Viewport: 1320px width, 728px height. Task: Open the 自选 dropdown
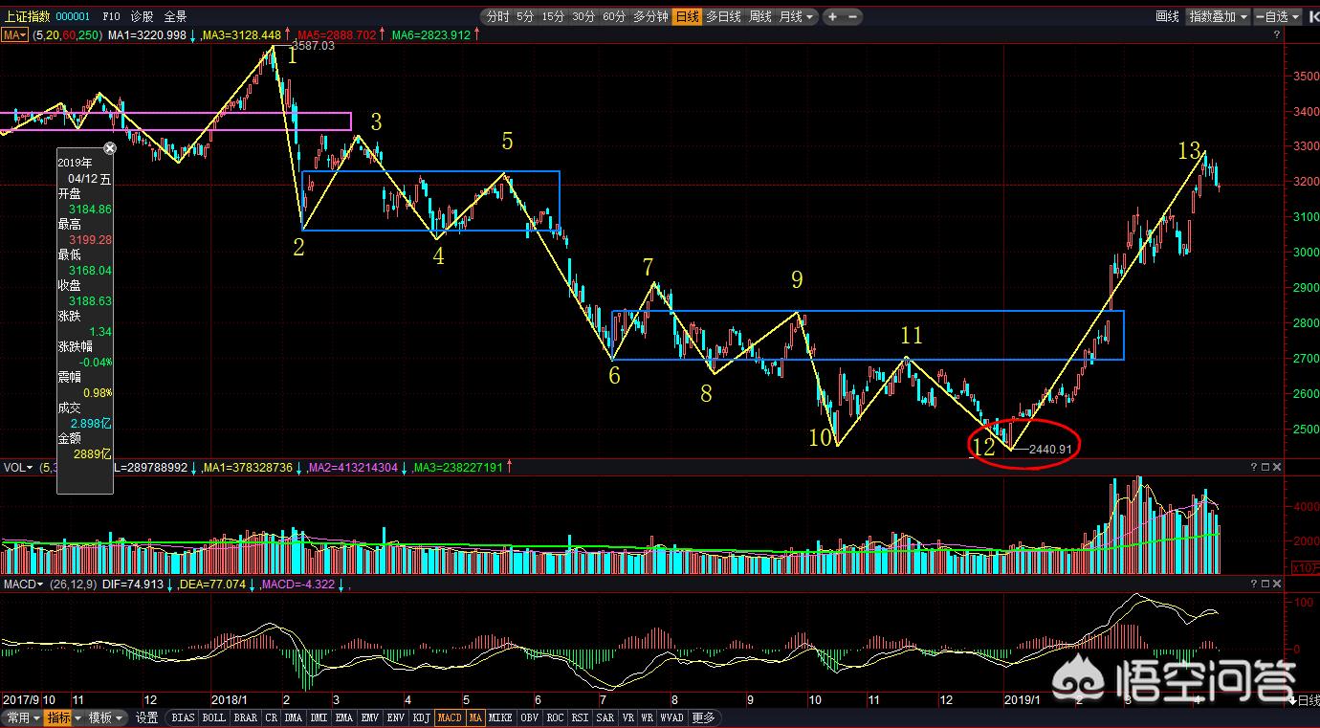(1277, 16)
